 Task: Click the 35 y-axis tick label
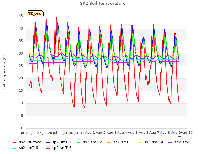[21, 41]
